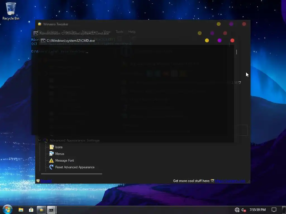286x214 pixels.
Task: Close the CMD.exe window with its red dot
Action: click(x=232, y=40)
